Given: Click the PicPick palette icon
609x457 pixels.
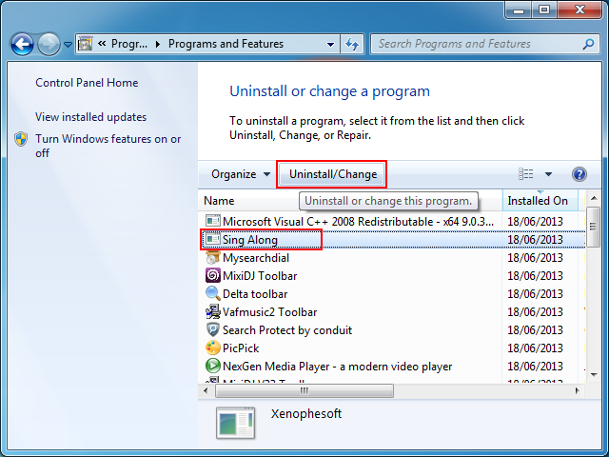Looking at the screenshot, I should [x=213, y=348].
